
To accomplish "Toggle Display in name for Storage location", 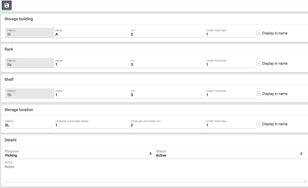I will tap(259, 124).
